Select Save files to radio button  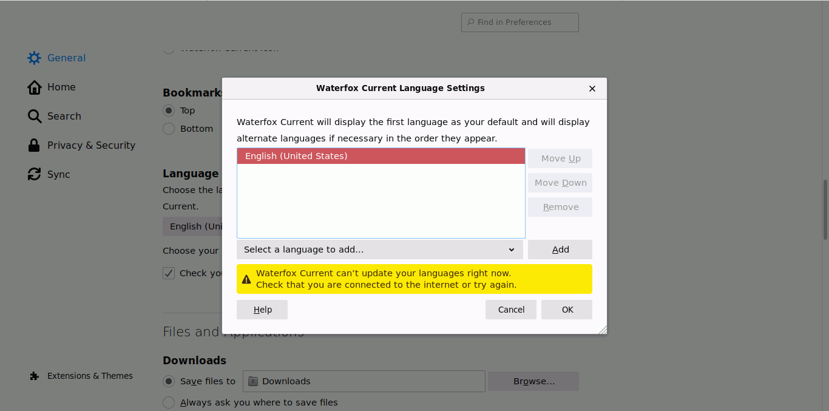[x=169, y=381]
